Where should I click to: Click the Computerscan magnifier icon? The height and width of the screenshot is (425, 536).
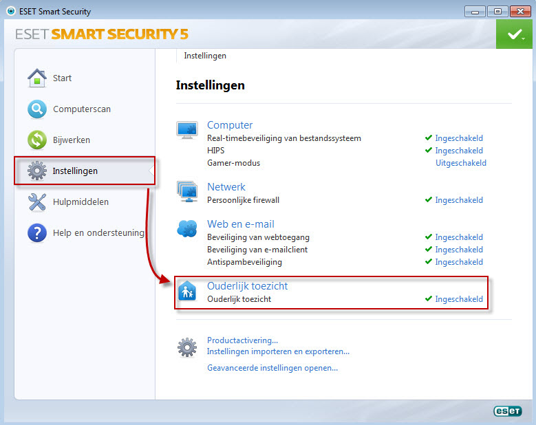37,109
